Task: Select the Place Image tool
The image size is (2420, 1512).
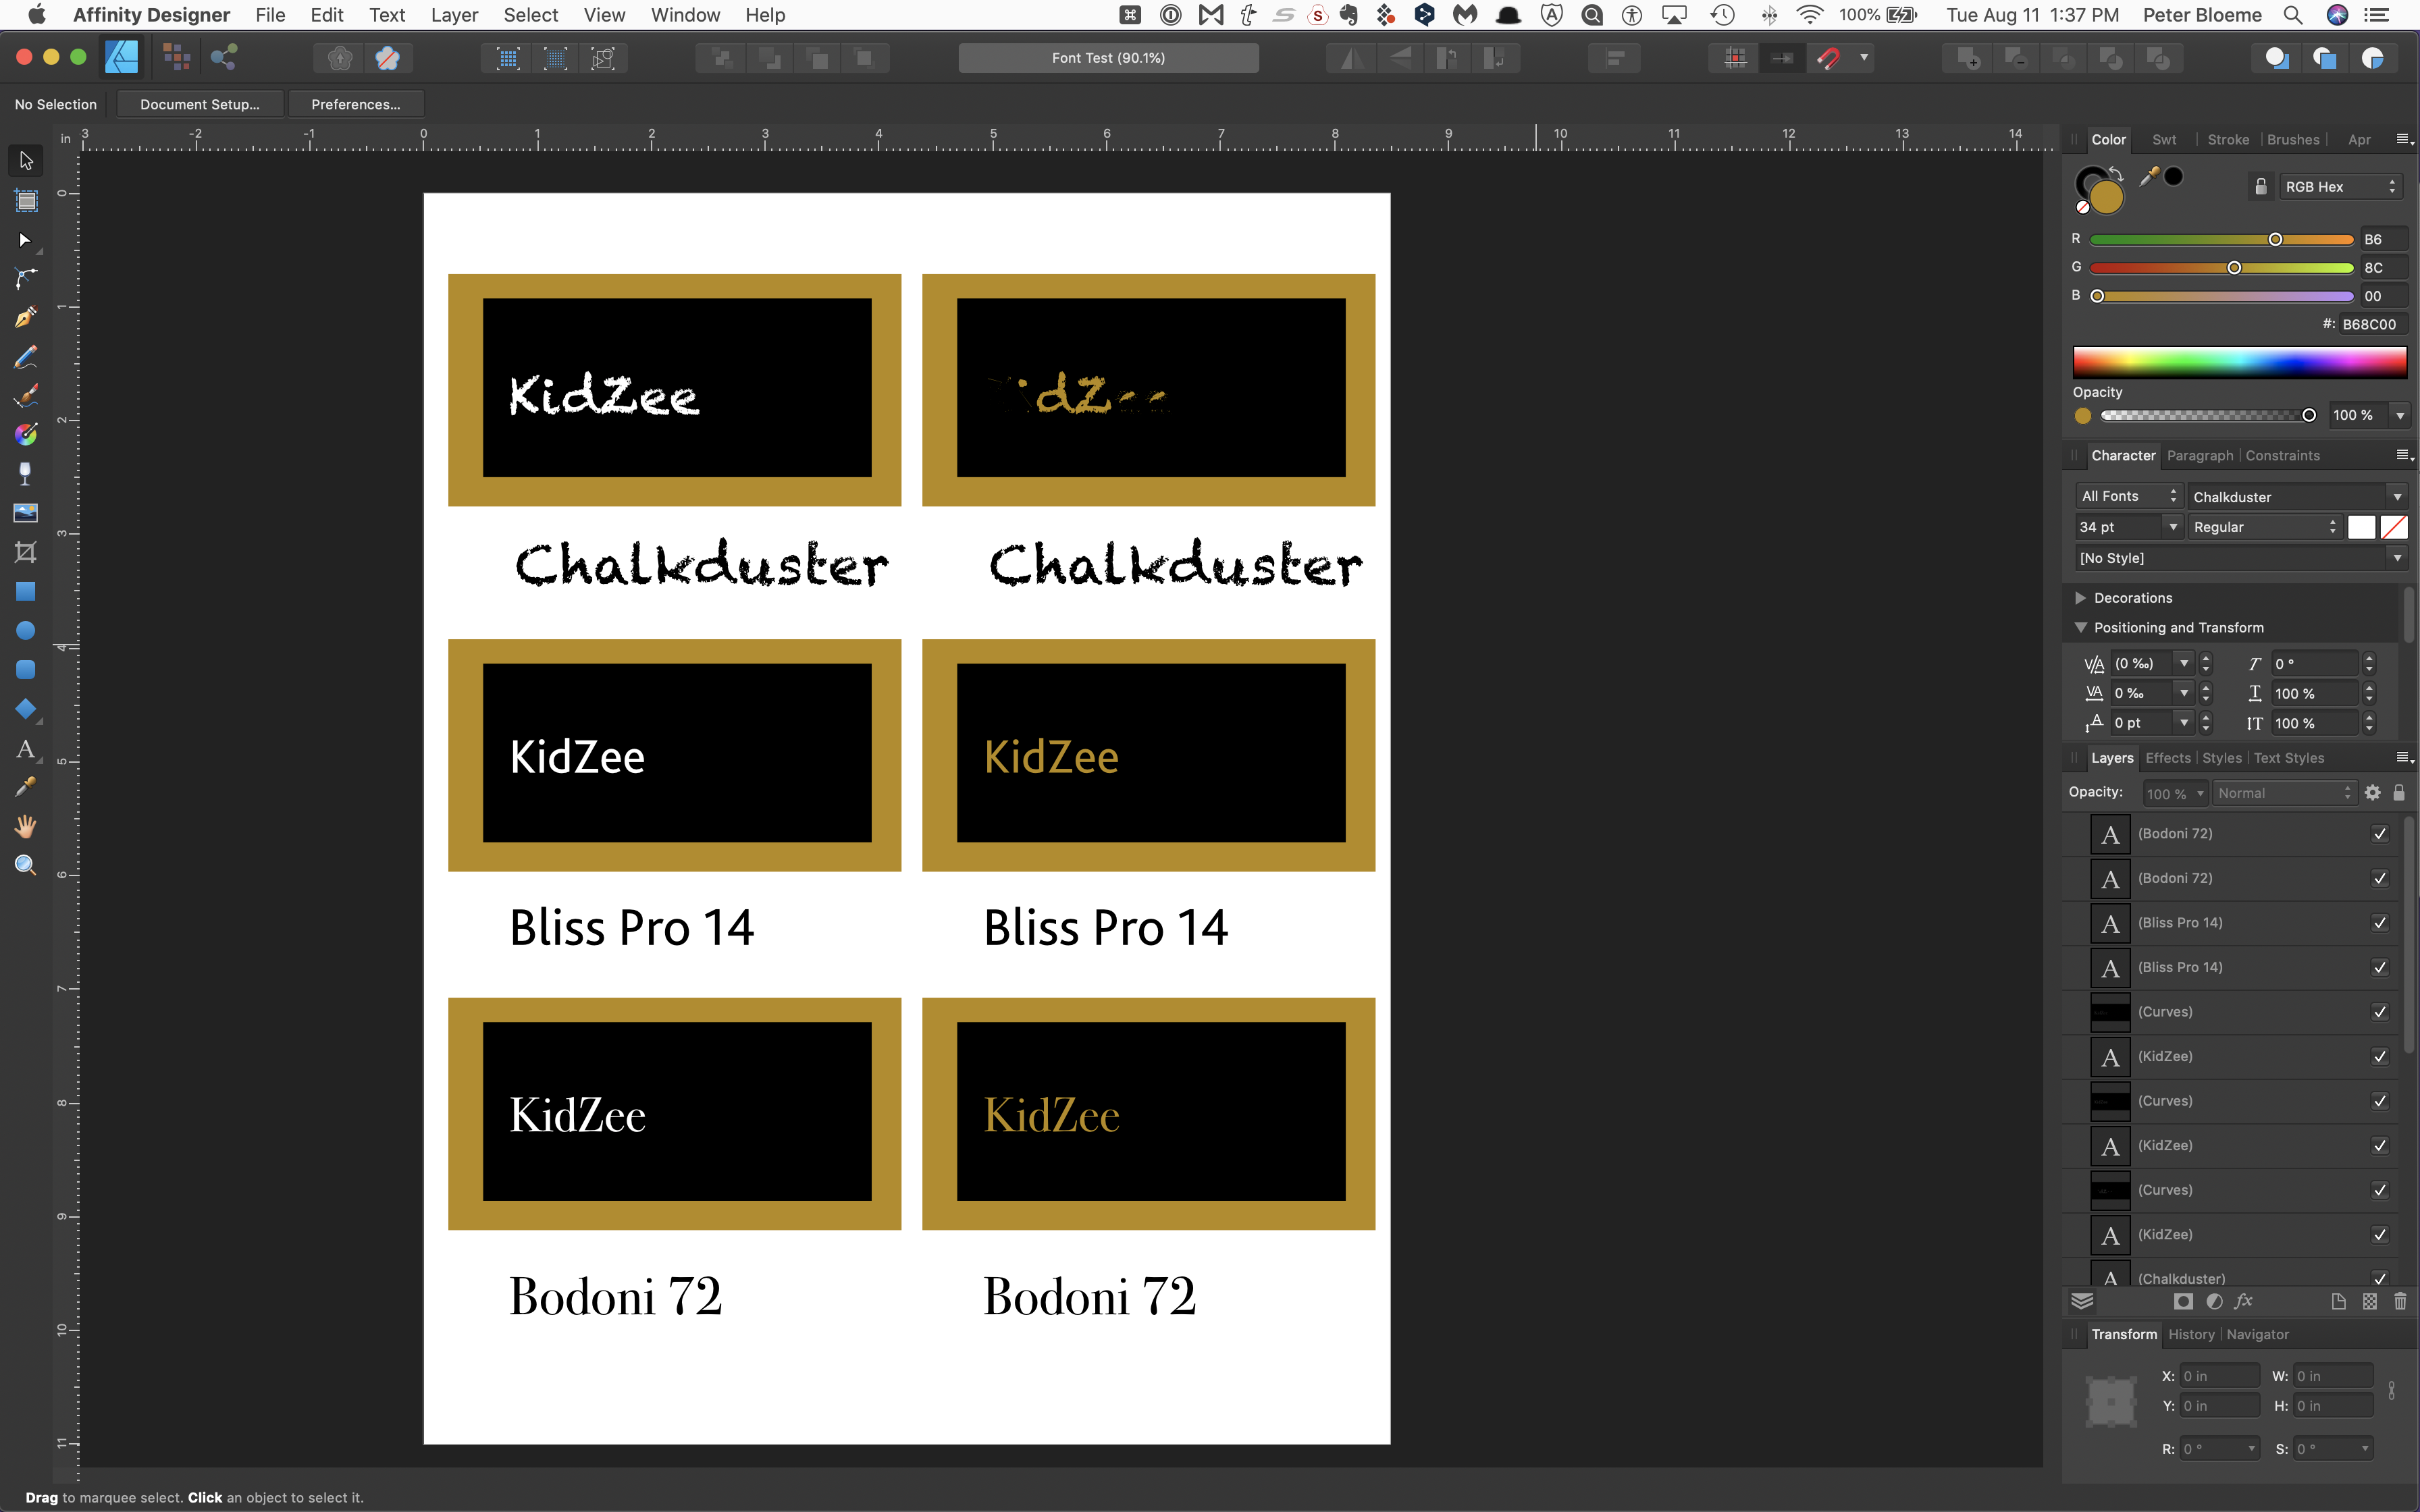Action: pos(26,513)
